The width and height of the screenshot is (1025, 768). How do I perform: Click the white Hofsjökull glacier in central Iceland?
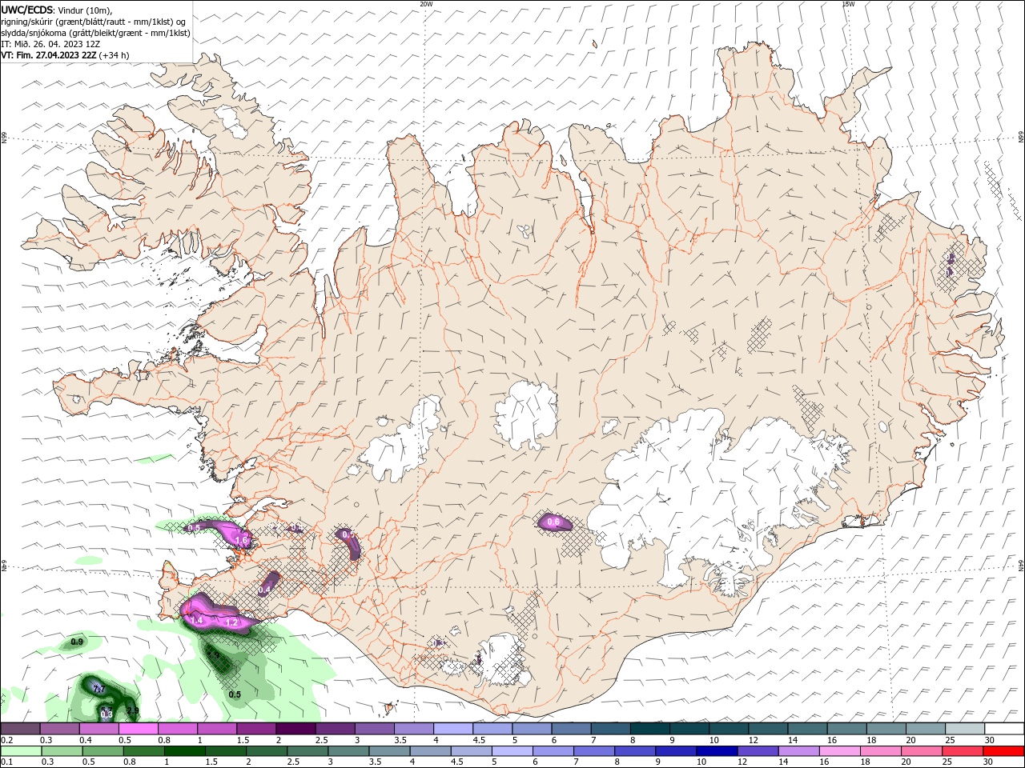(x=526, y=416)
